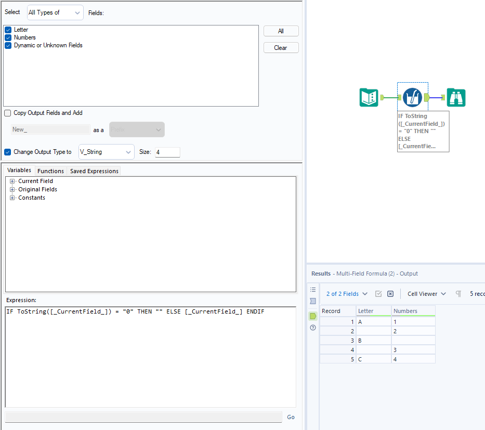Click the All button to select fields
485x430 pixels.
pyautogui.click(x=281, y=31)
